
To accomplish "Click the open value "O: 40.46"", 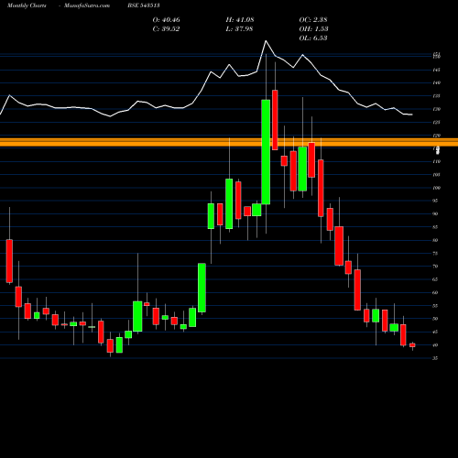I will tap(167, 20).
